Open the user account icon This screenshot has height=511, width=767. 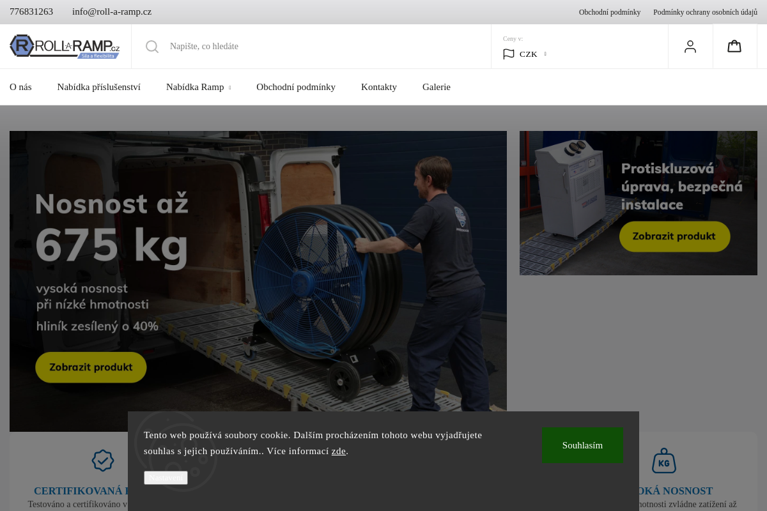(x=690, y=47)
